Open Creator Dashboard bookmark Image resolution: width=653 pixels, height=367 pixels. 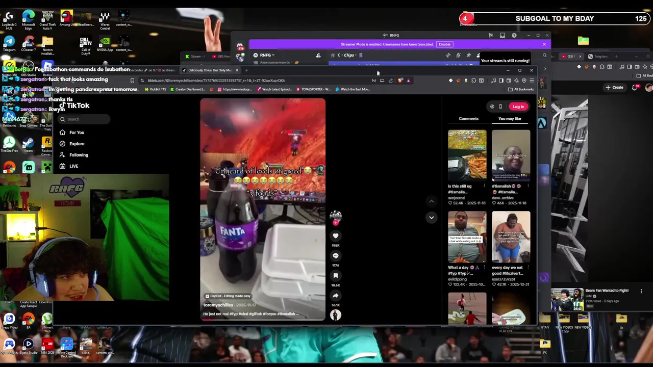click(188, 89)
